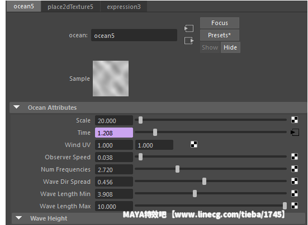The image size is (308, 225).
Task: Click the Focus button
Action: [x=220, y=23]
